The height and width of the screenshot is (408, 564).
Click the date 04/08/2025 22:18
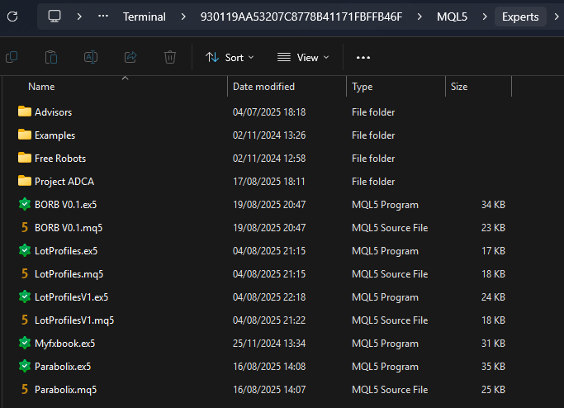[269, 297]
